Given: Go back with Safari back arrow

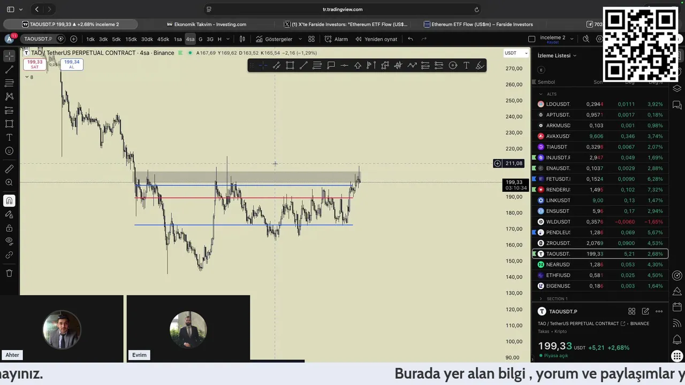Looking at the screenshot, I should 36,9.
